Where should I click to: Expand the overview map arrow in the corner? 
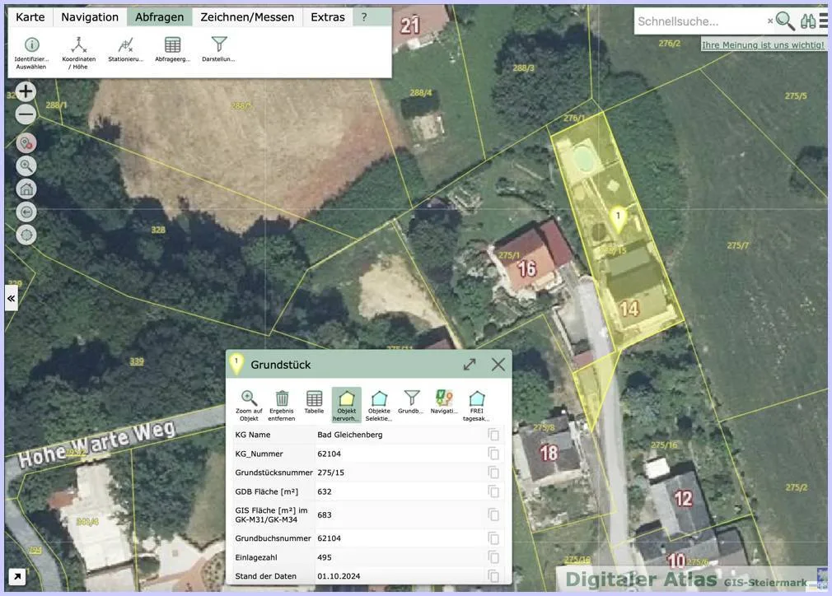point(17,576)
